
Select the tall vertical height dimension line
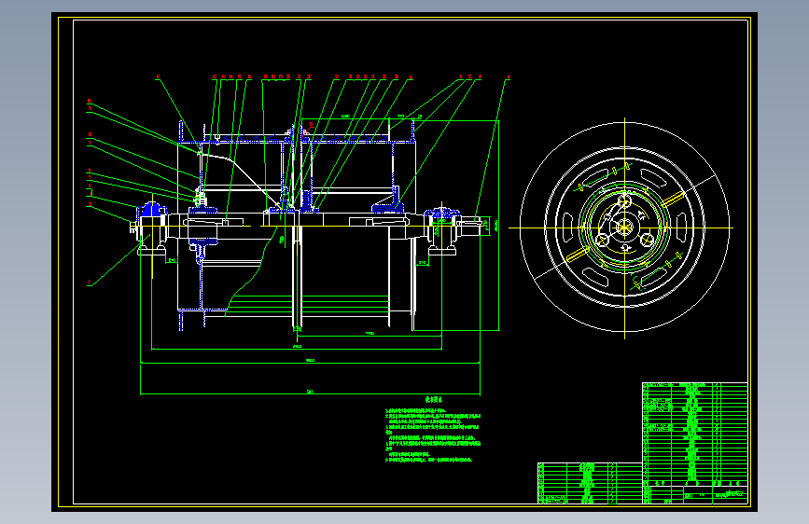tap(498, 226)
